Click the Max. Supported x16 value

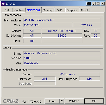(90, 79)
